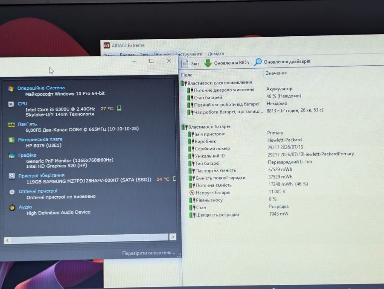This screenshot has height=289, width=384.
Task: Open the Аудіо section link
Action: click(25, 207)
